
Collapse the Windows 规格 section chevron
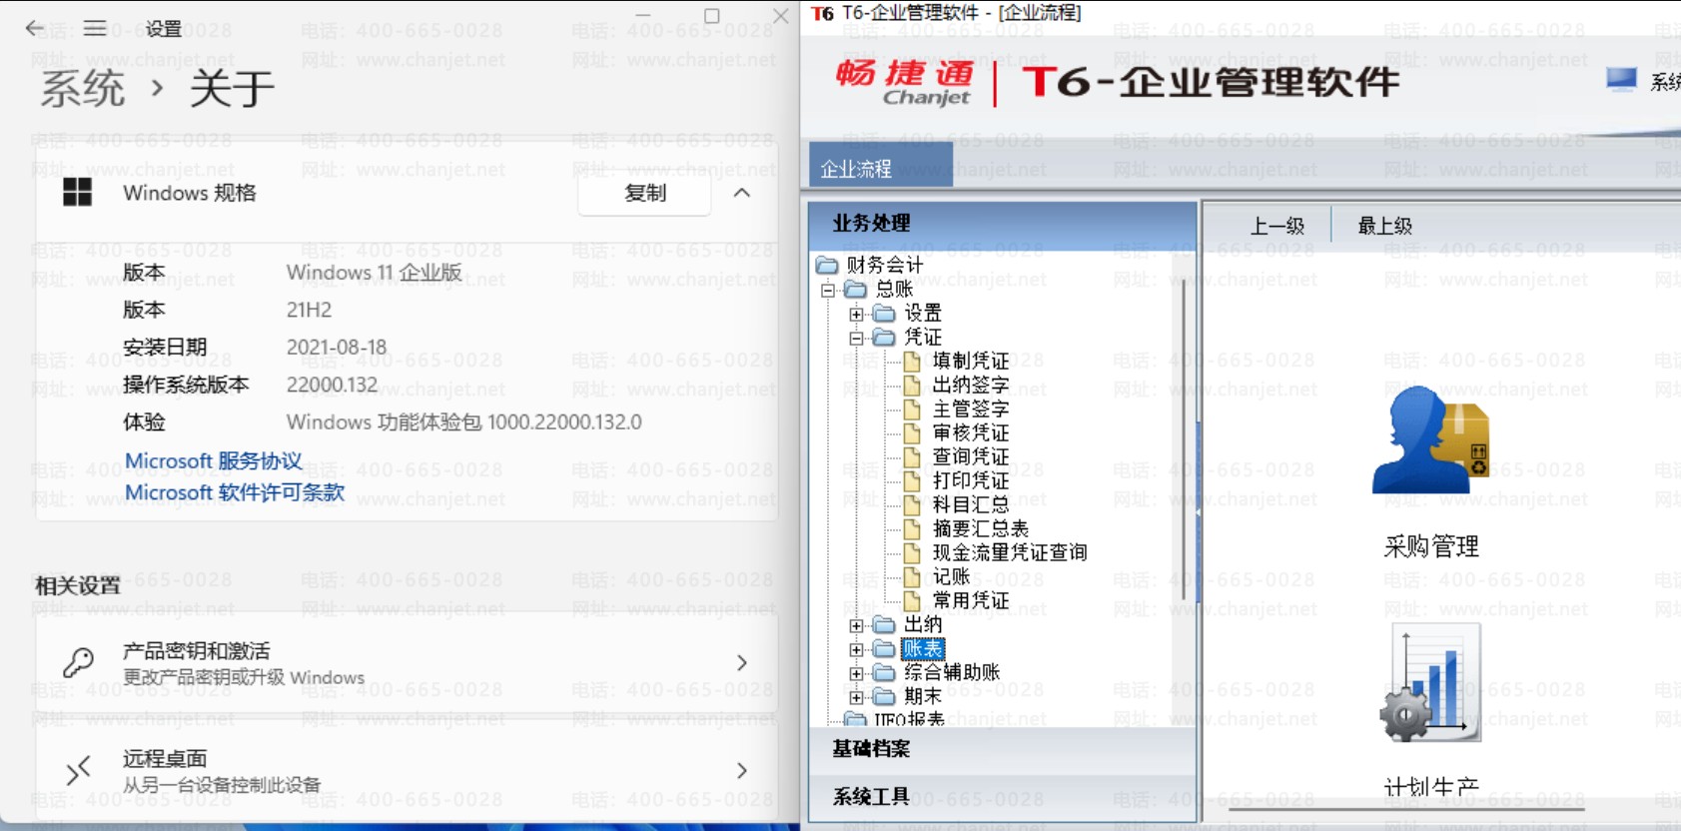tap(742, 193)
